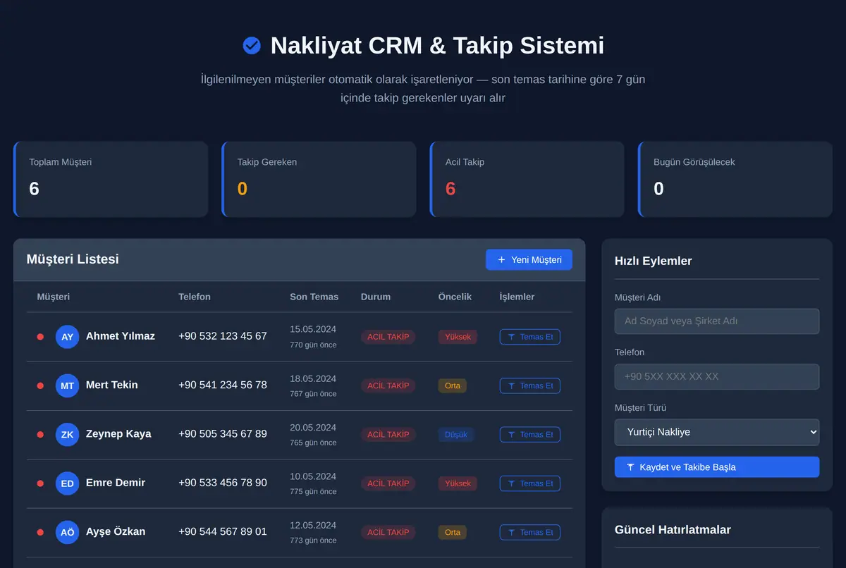
Task: Click the Müşteri column header
Action: point(54,297)
